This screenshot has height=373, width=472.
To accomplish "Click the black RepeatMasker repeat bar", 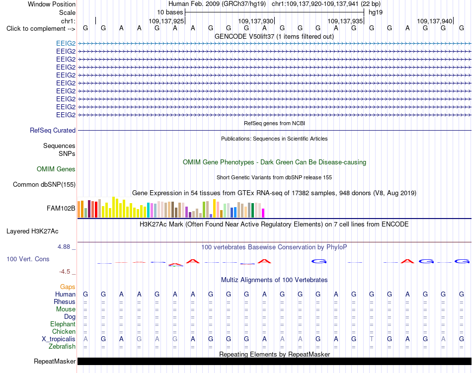I will click(274, 361).
